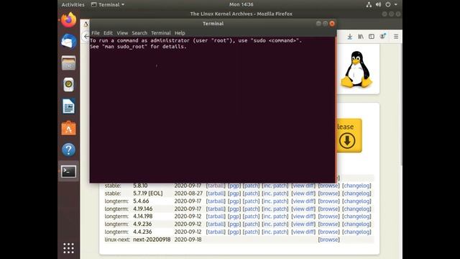Viewport: 460px width, 259px height.
Task: Open Edit menu in Terminal
Action: [x=108, y=33]
